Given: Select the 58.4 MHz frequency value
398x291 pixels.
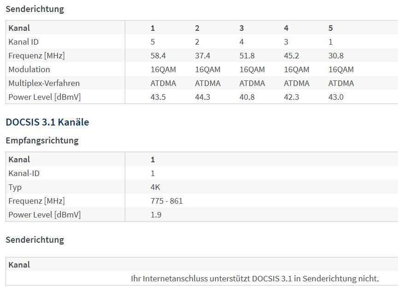Looking at the screenshot, I should click(x=158, y=56).
